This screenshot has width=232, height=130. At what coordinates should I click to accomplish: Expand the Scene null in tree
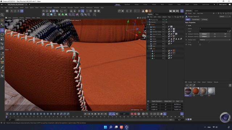coord(148,25)
